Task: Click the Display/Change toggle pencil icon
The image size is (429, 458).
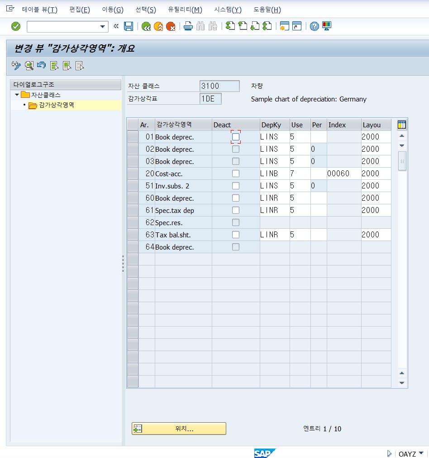Action: [16, 65]
